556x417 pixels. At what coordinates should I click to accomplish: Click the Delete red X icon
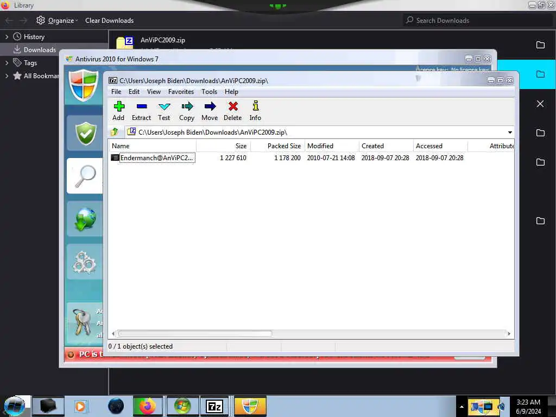[x=232, y=111]
